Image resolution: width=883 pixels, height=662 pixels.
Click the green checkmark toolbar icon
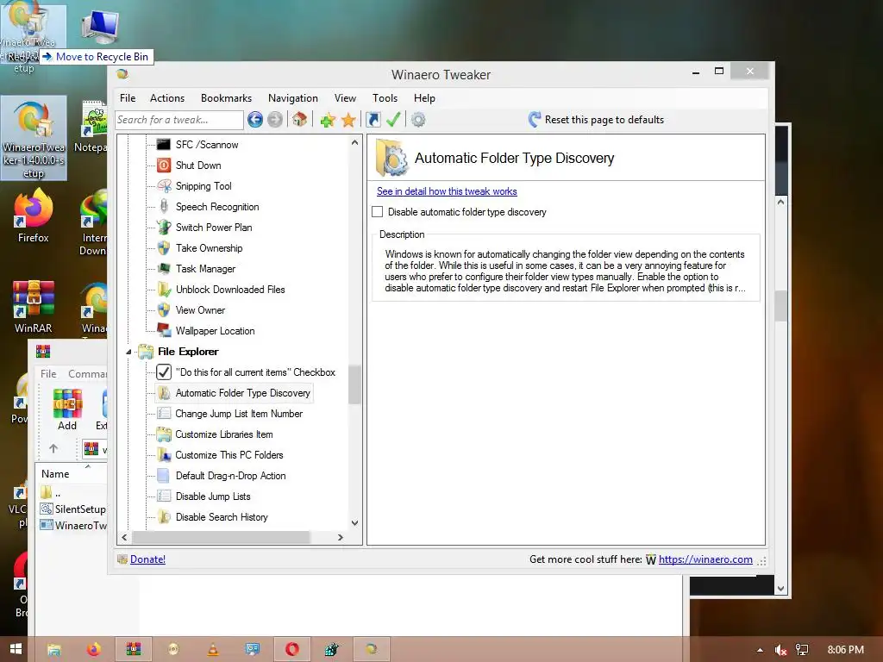[x=393, y=119]
